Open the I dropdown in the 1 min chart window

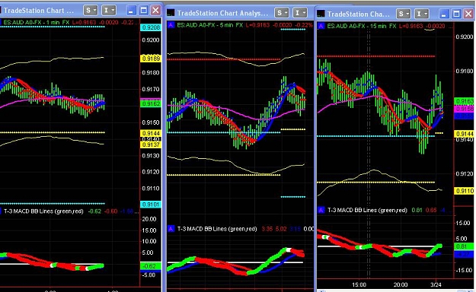(109, 11)
